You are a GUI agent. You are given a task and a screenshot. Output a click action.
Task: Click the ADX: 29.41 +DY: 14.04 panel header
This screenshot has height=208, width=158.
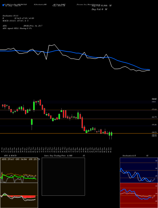[x=21, y=159]
